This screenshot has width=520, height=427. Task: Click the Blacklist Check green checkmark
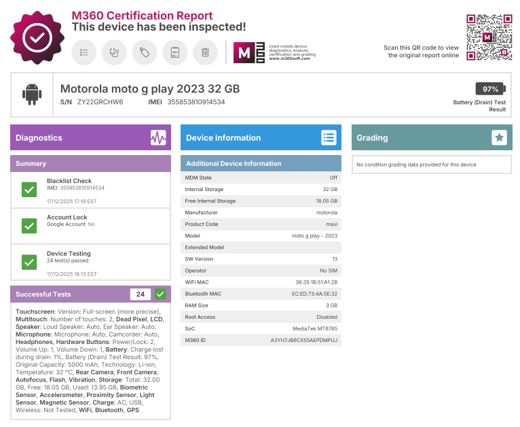pos(29,190)
